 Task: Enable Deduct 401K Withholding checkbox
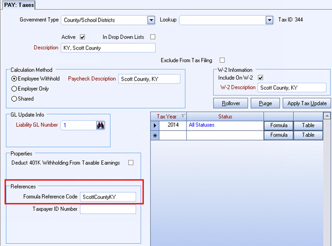pos(130,163)
